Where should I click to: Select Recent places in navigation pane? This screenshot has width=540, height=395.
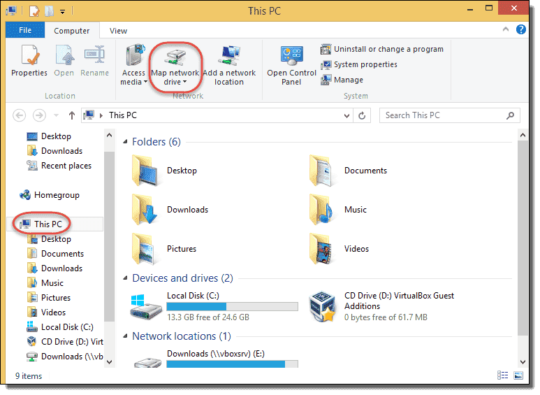[x=59, y=166]
